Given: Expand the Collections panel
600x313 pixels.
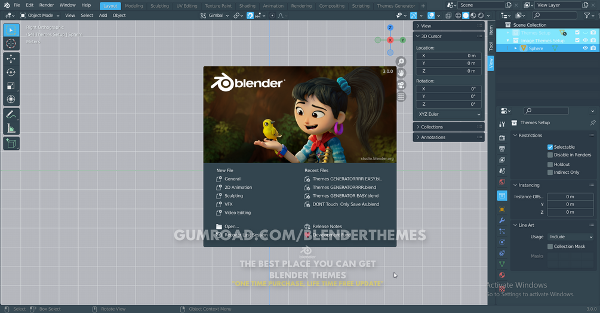Looking at the screenshot, I should pyautogui.click(x=448, y=127).
